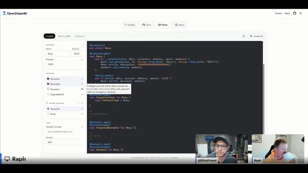Image resolution: width=308 pixels, height=173 pixels.
Task: Click the "// Utils" comment line
Action: (95, 136)
